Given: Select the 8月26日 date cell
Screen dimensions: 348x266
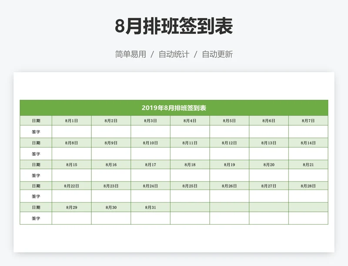Looking at the screenshot, I should tap(229, 186).
